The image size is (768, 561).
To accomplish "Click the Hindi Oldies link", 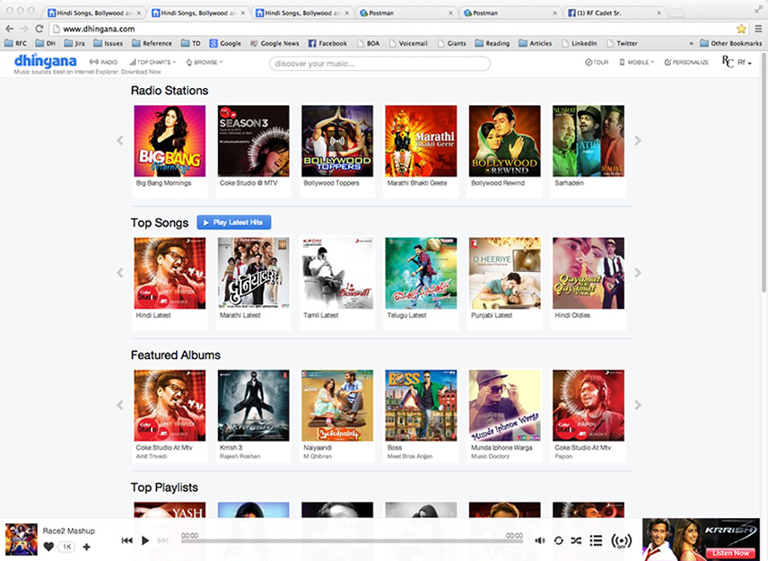I will tap(572, 316).
